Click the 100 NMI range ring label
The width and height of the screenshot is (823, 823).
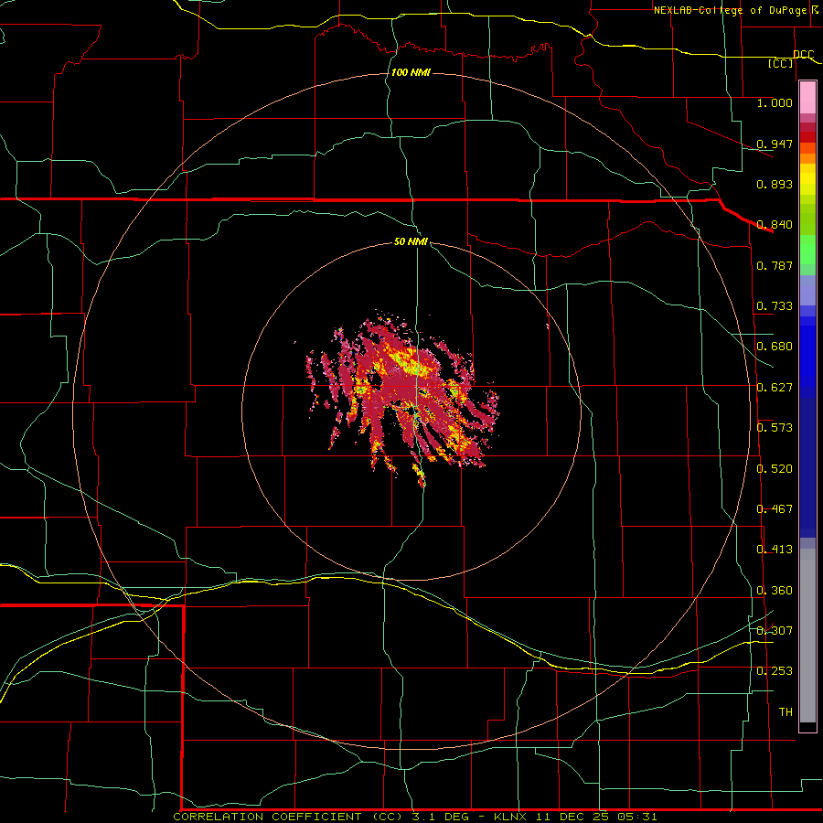tap(411, 72)
